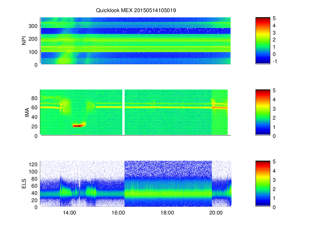Select the ELS y-axis label

click(24, 184)
